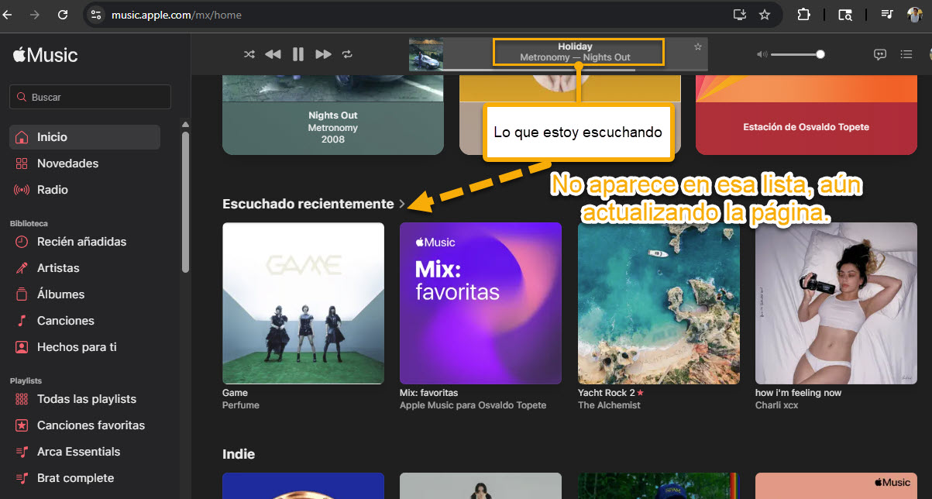Image resolution: width=932 pixels, height=499 pixels.
Task: Open the Inicio home section
Action: (84, 137)
